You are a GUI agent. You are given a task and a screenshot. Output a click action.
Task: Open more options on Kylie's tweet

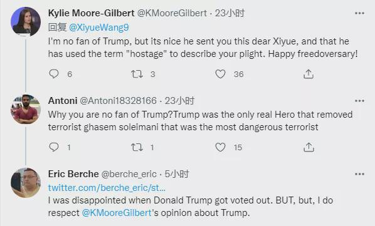tap(359, 13)
